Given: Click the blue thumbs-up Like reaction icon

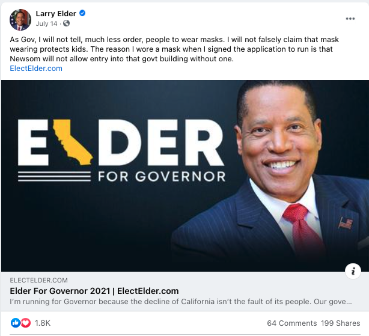Looking at the screenshot, I should (x=16, y=323).
